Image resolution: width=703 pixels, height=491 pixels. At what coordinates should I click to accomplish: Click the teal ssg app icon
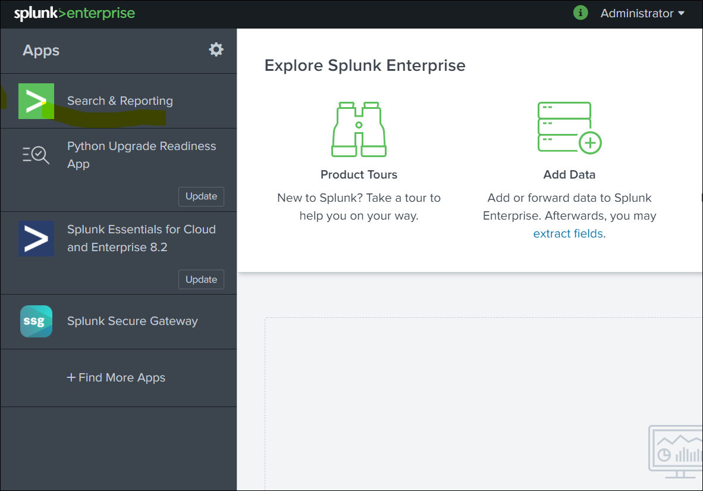pyautogui.click(x=36, y=321)
